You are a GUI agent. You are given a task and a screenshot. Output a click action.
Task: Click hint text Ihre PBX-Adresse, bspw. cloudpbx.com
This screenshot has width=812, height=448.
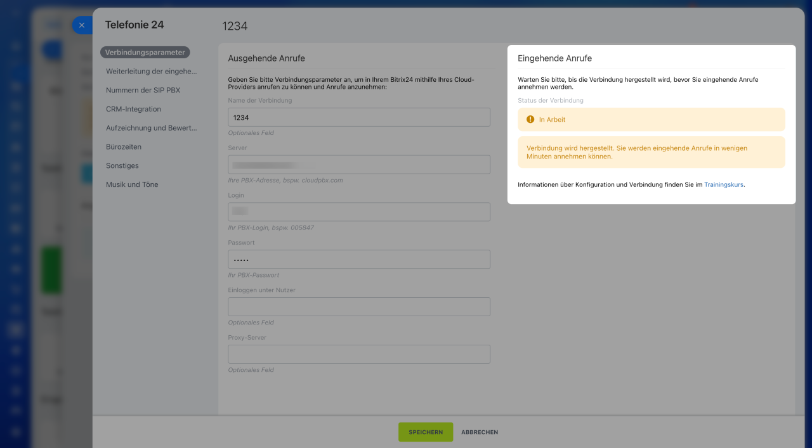pos(285,181)
